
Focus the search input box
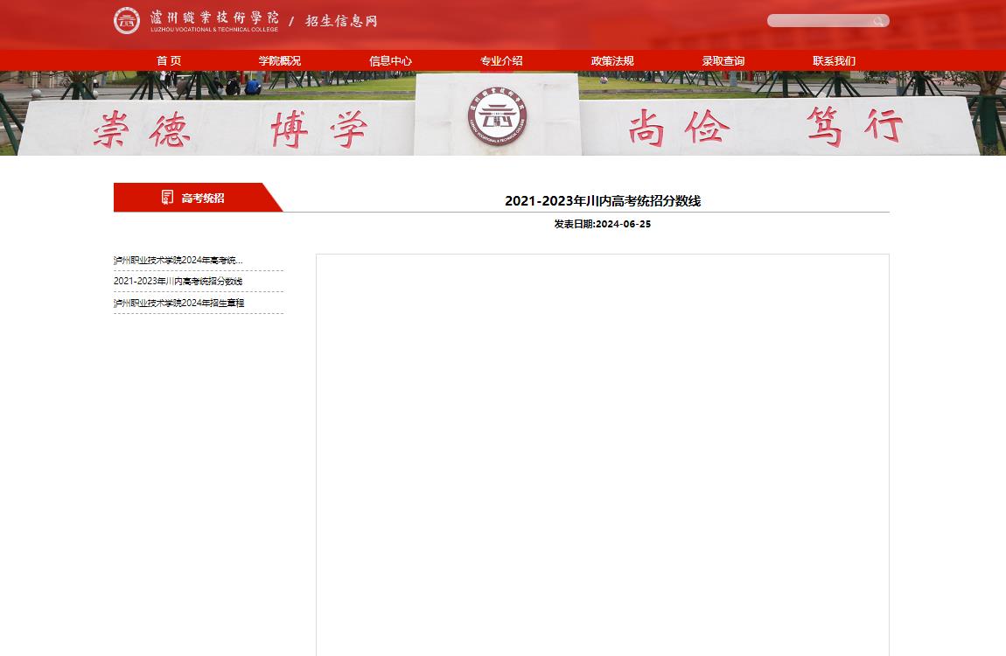[818, 21]
